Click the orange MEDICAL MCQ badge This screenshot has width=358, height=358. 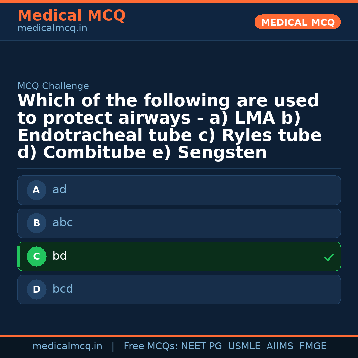click(x=297, y=22)
